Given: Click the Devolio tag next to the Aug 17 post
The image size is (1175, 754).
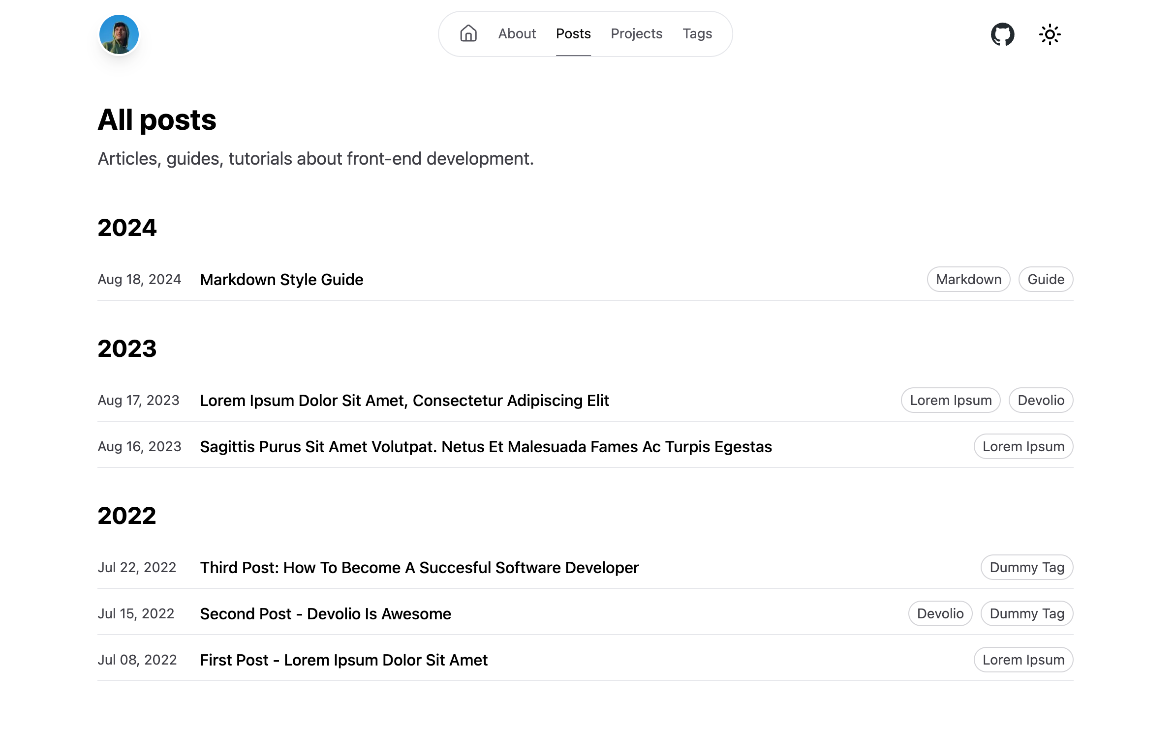Looking at the screenshot, I should (x=1040, y=400).
